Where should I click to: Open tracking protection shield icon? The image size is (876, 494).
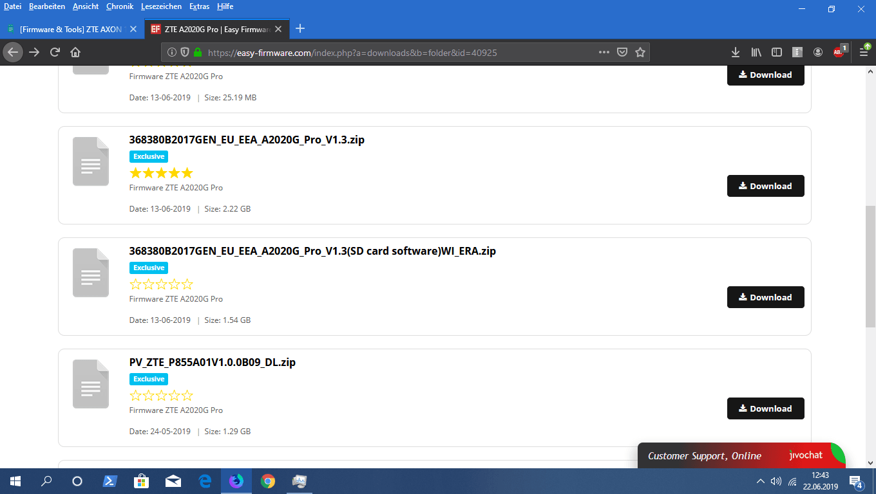tap(184, 53)
